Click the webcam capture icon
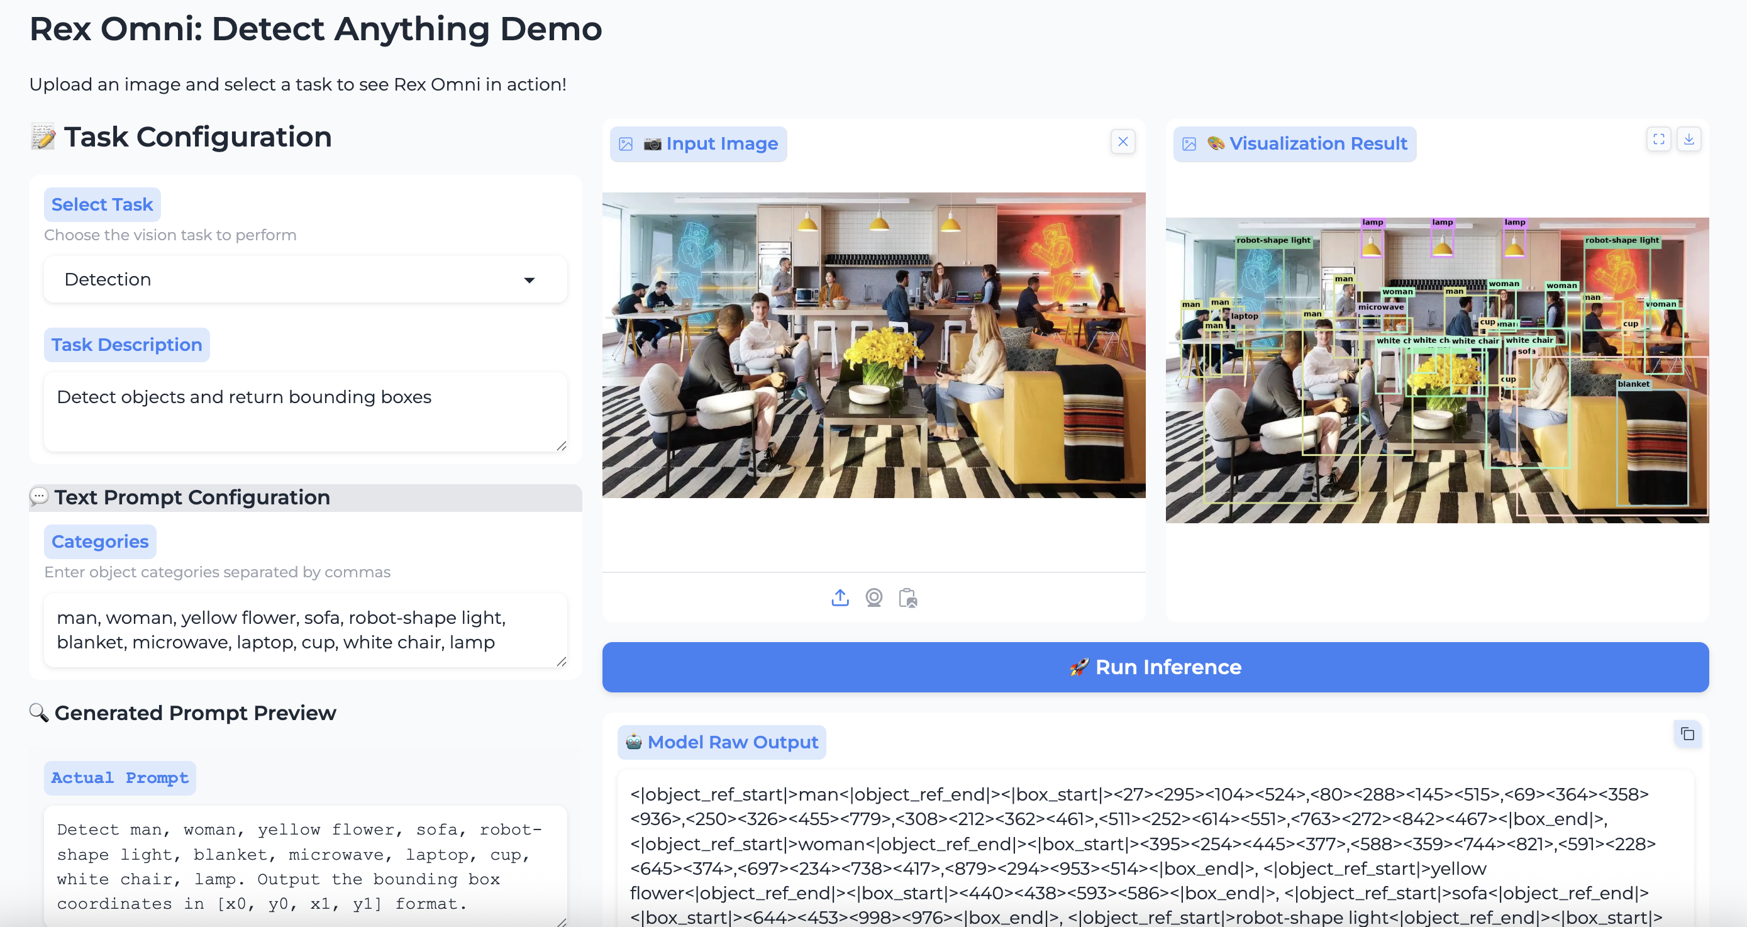 click(x=873, y=597)
